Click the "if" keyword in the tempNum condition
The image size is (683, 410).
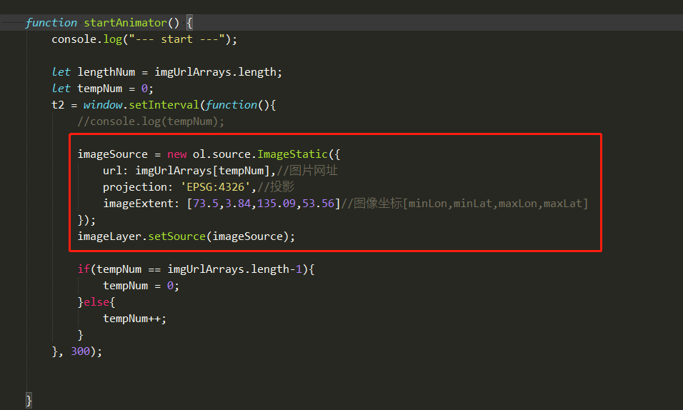click(x=84, y=269)
